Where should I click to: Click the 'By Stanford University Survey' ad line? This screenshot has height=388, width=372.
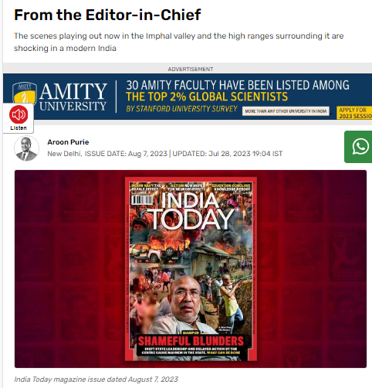pos(181,109)
